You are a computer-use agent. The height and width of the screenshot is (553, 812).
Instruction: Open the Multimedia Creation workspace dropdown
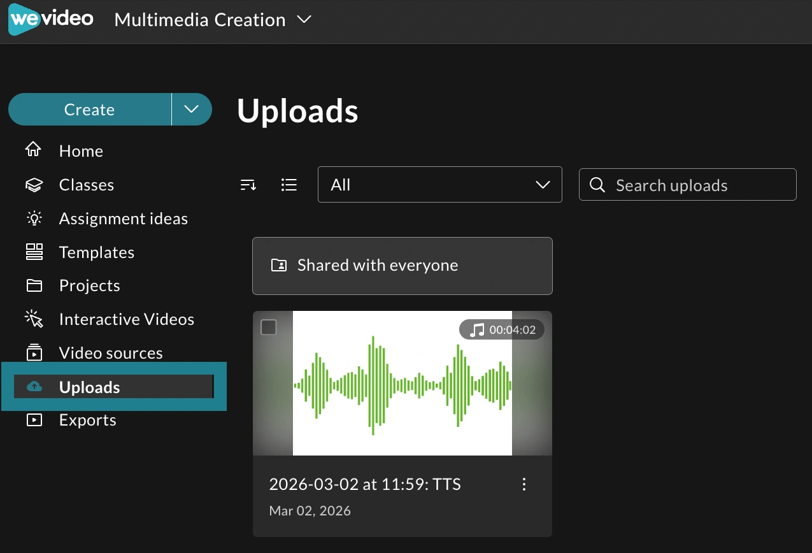coord(213,20)
